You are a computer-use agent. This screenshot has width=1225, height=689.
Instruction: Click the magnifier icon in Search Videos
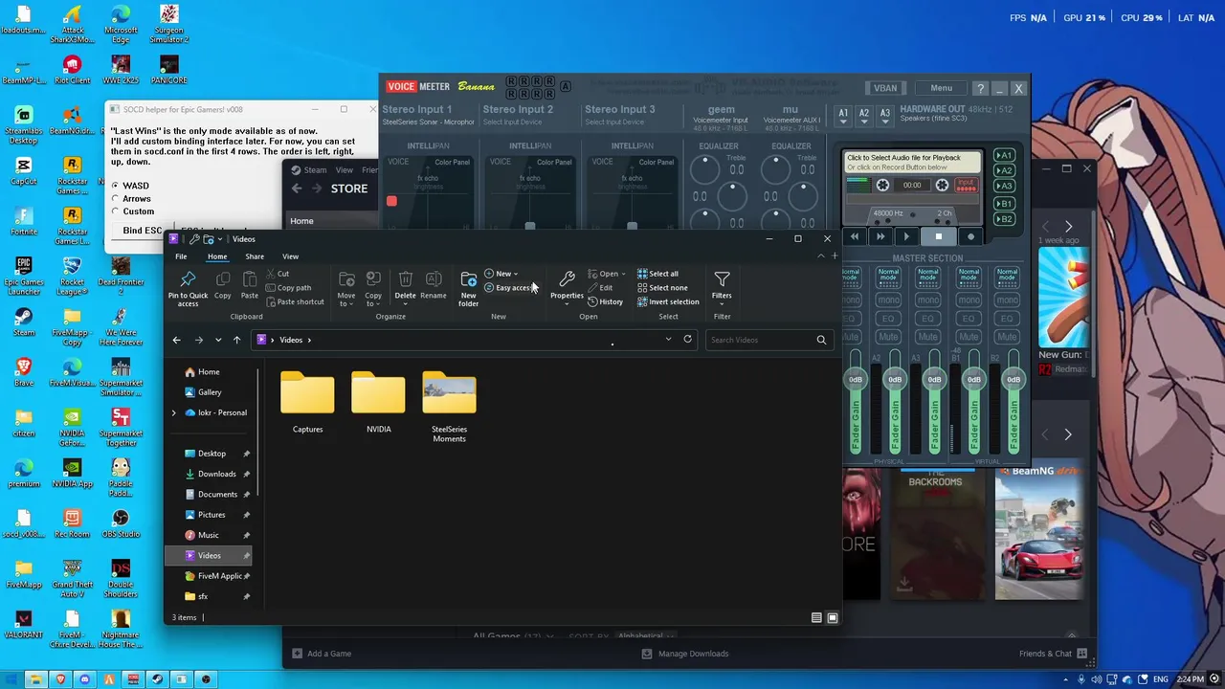coord(821,340)
